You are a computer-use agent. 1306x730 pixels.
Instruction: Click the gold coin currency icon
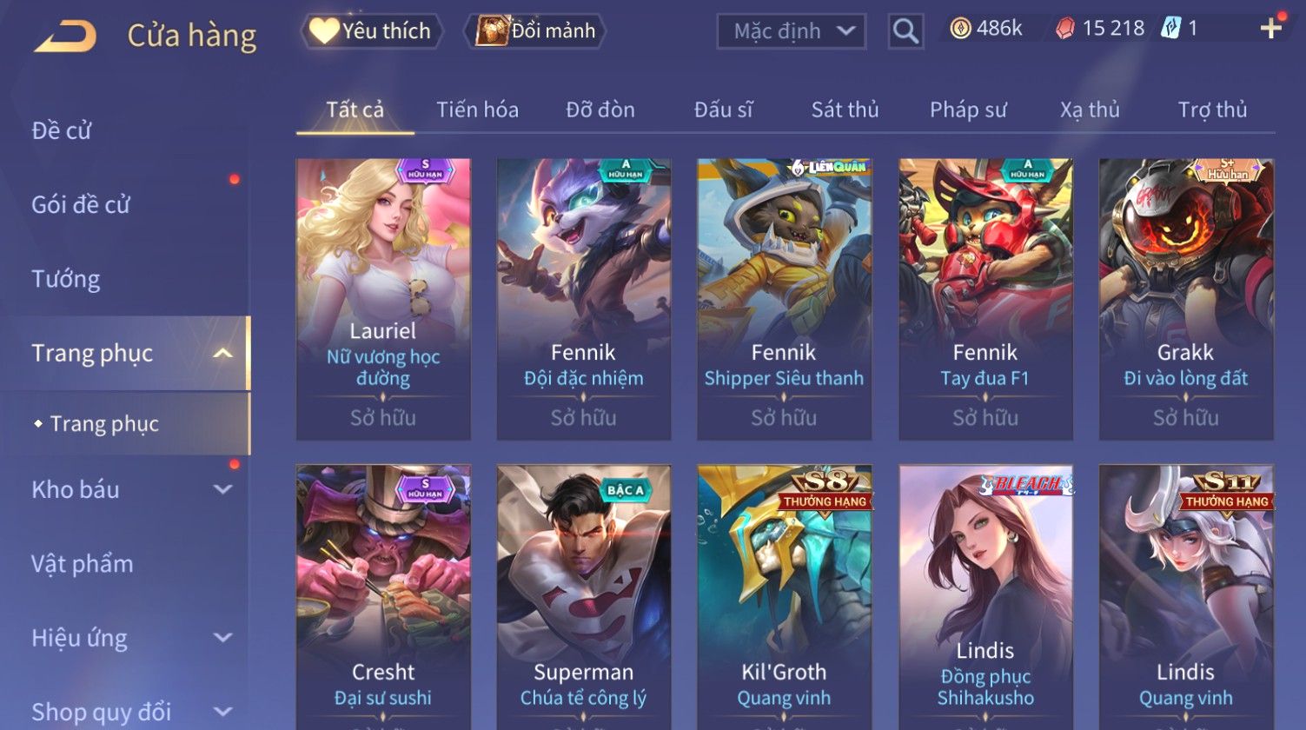click(x=959, y=30)
